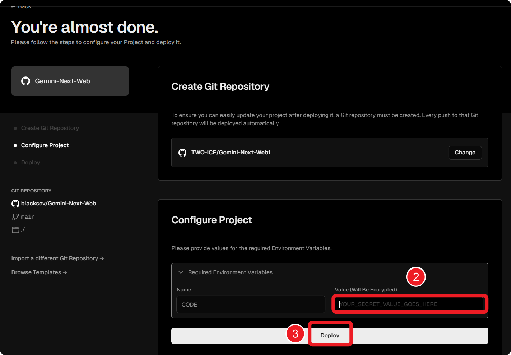Click the folder icon for root directory
The width and height of the screenshot is (511, 355).
[x=15, y=230]
